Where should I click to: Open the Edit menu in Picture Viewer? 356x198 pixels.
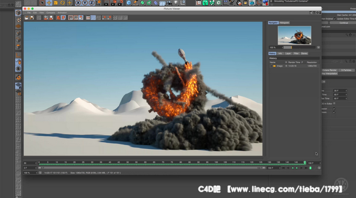[35, 13]
